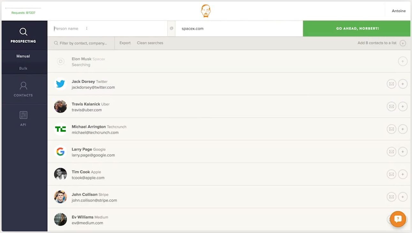Add Tim Cook to a list
The width and height of the screenshot is (412, 233).
coord(403,174)
